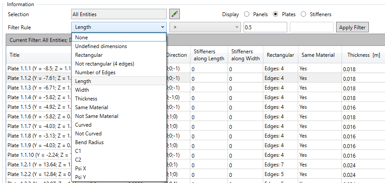This screenshot has height=183, width=385.
Task: Choose Length in the filter list
Action: (119, 81)
